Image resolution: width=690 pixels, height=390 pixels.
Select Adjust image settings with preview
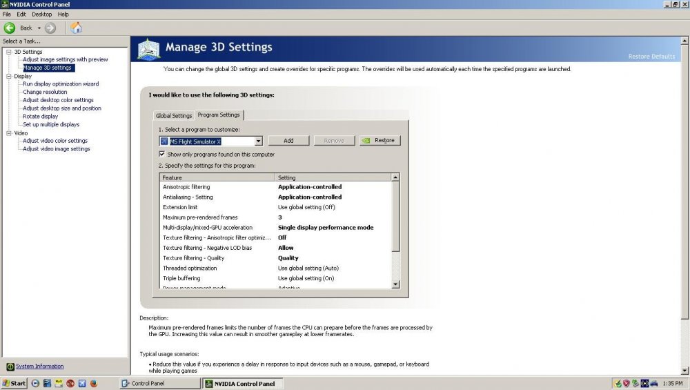point(65,59)
